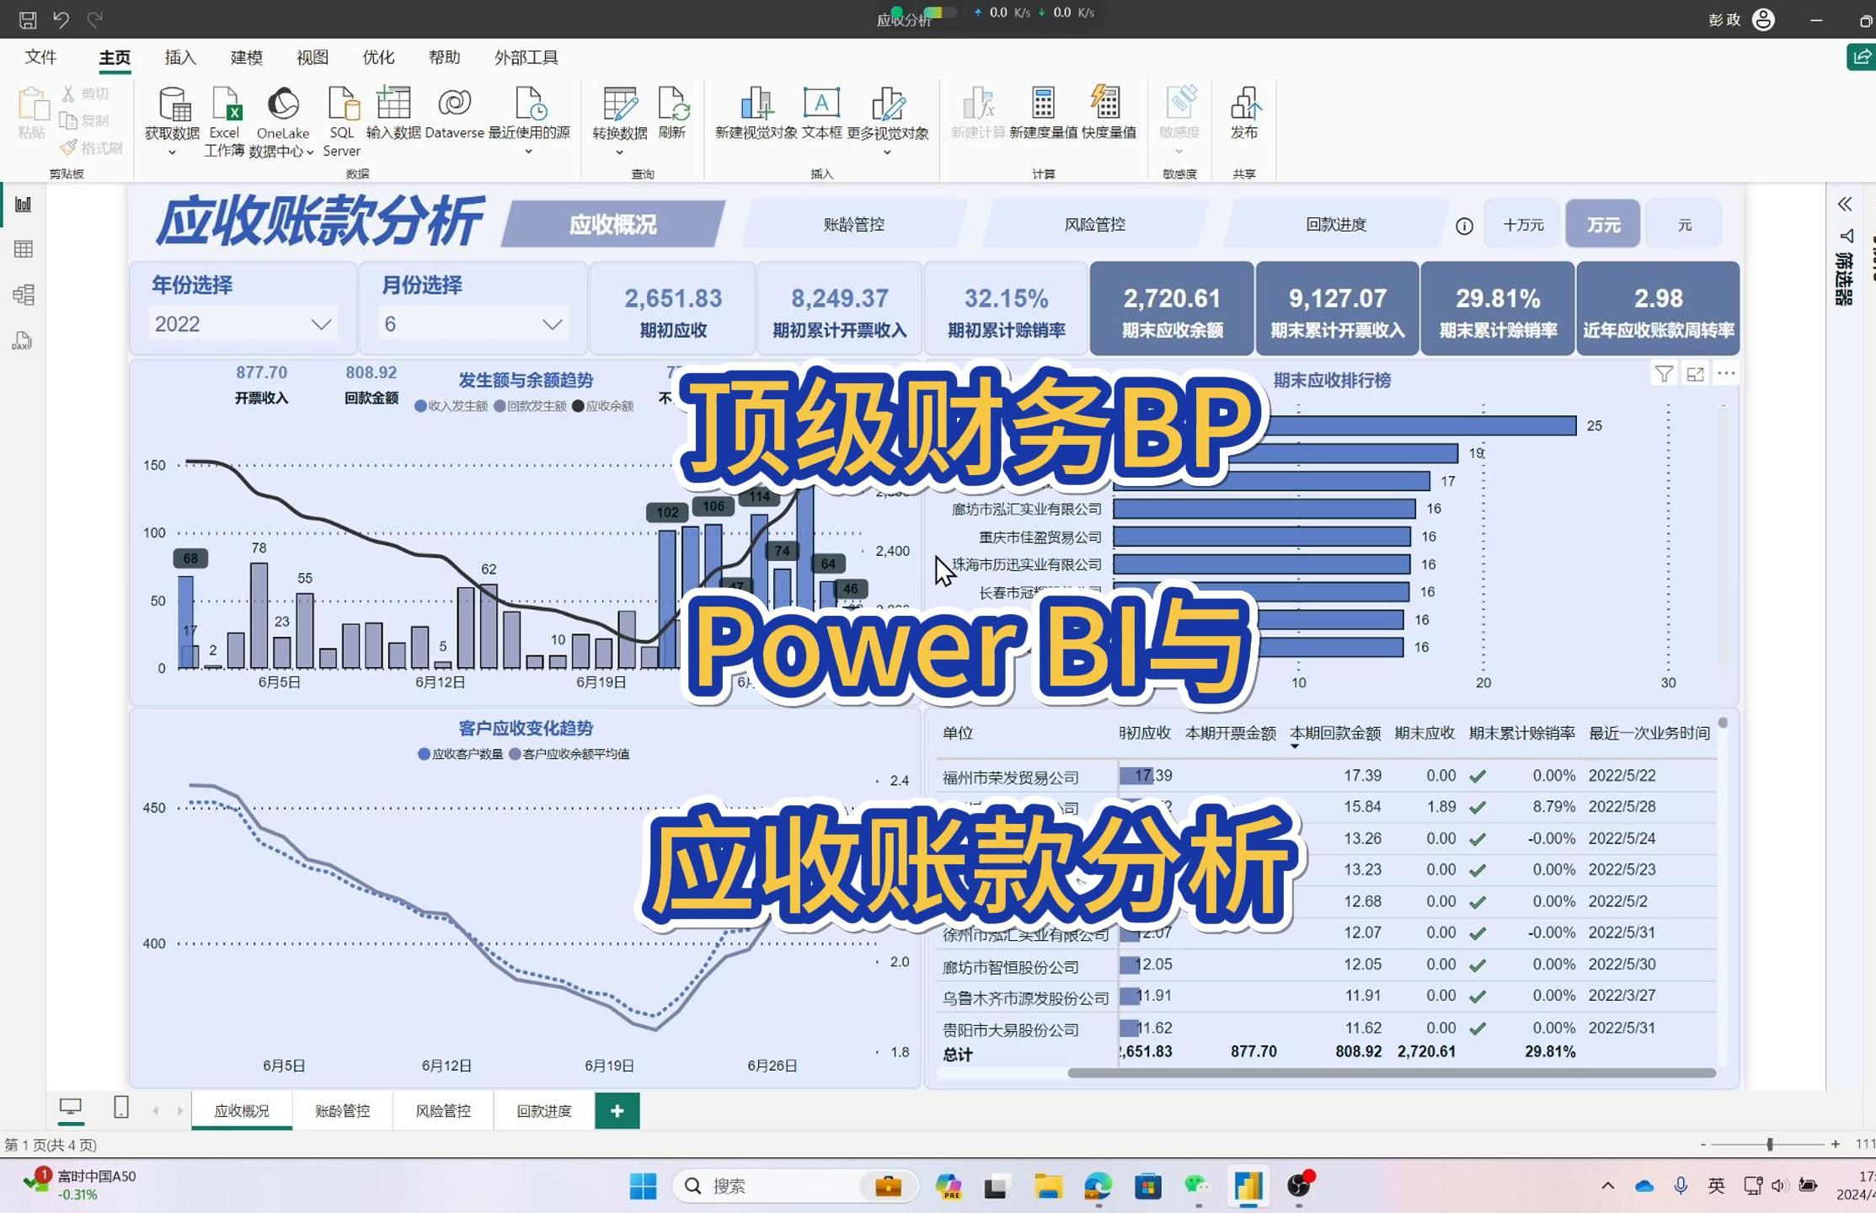
Task: Create a new measure (新建度量值)
Action: point(1043,114)
